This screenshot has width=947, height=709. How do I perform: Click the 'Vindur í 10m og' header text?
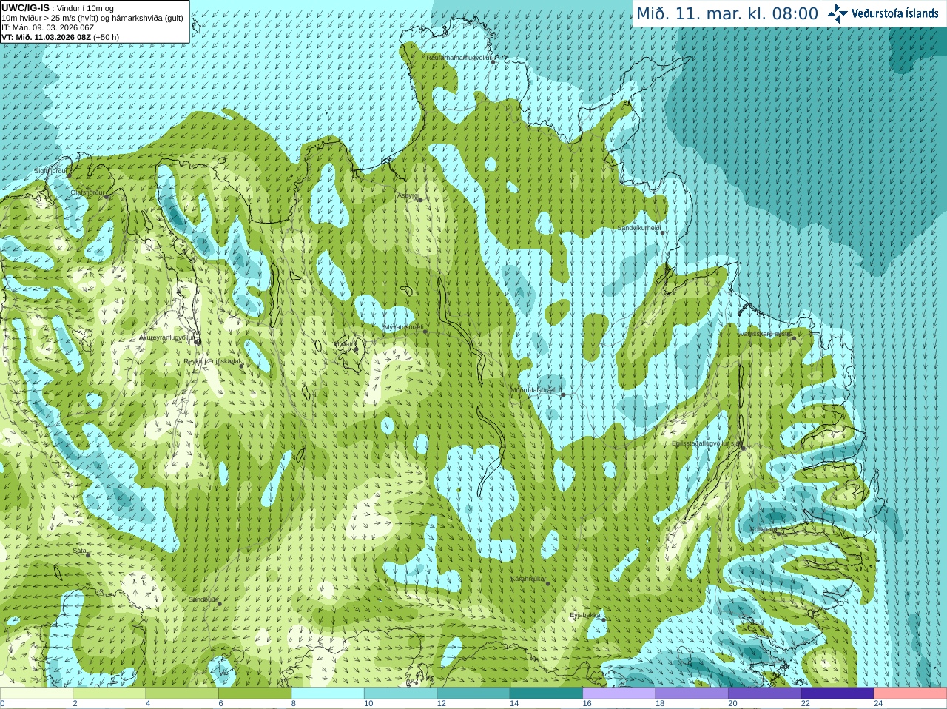click(85, 8)
